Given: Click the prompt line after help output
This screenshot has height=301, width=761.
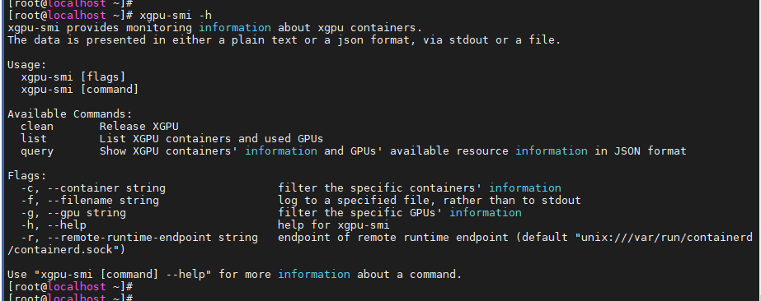Looking at the screenshot, I should tap(70, 286).
